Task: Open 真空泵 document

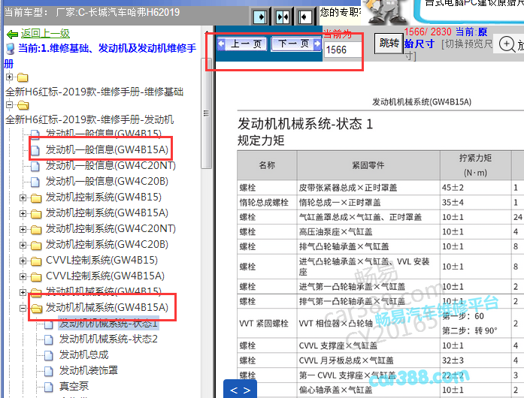Action: point(74,386)
